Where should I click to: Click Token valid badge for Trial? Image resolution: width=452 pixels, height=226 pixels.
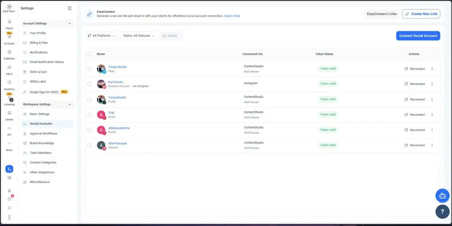coord(328,115)
